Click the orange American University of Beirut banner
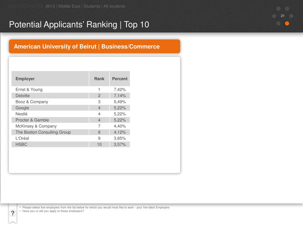Viewport: 303px width, 227px height. (94, 46)
